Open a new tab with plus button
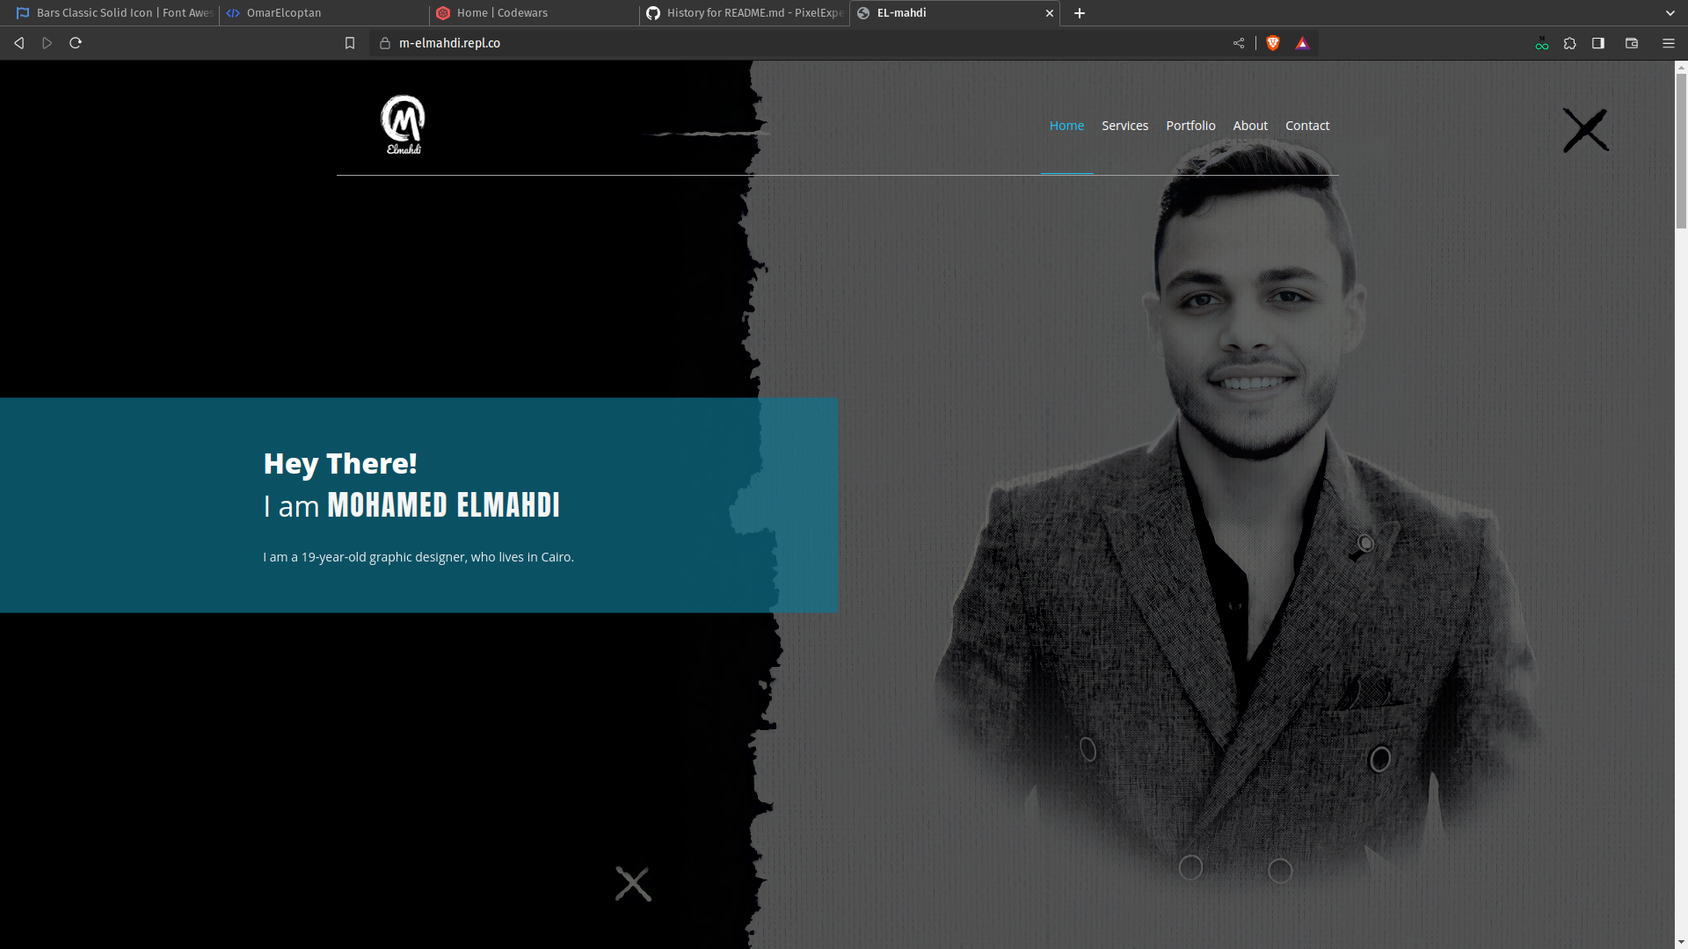Viewport: 1688px width, 949px height. [1080, 13]
